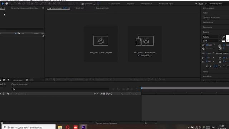This screenshot has width=229, height=129.
Task: Click the black-and-white default colors swatch
Action: 223,41
